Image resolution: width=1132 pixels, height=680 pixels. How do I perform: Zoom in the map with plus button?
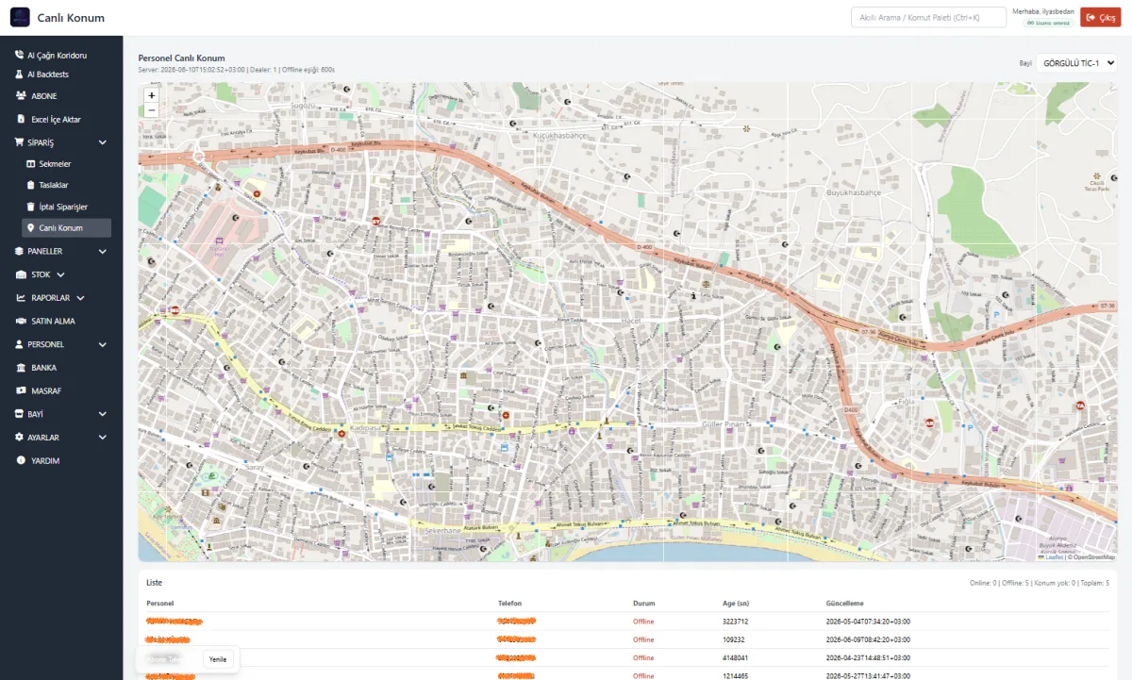click(152, 95)
